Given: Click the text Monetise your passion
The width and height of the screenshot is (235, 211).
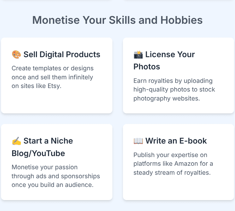Looking at the screenshot, I should click(x=45, y=167).
